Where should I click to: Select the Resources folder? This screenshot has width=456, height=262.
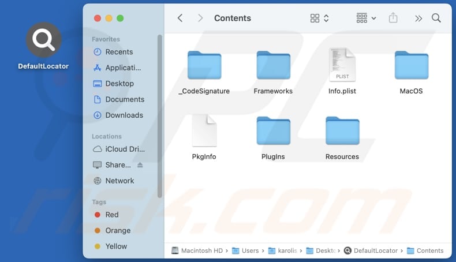click(x=342, y=131)
